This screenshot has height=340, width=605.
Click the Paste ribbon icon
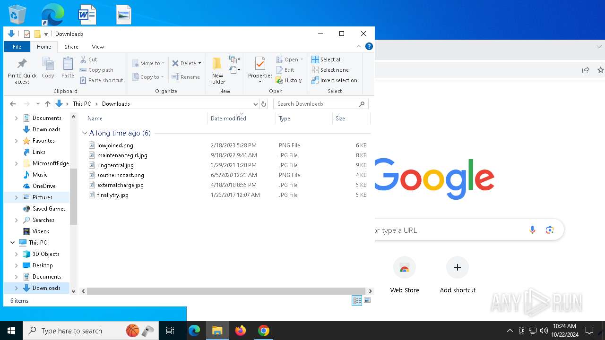pyautogui.click(x=68, y=64)
